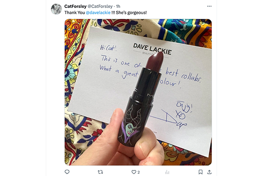
Task: Retweet the lipstick post
Action: (100, 172)
